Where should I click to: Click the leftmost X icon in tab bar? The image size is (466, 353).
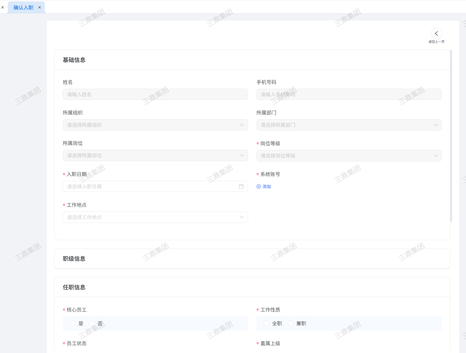pyautogui.click(x=3, y=7)
